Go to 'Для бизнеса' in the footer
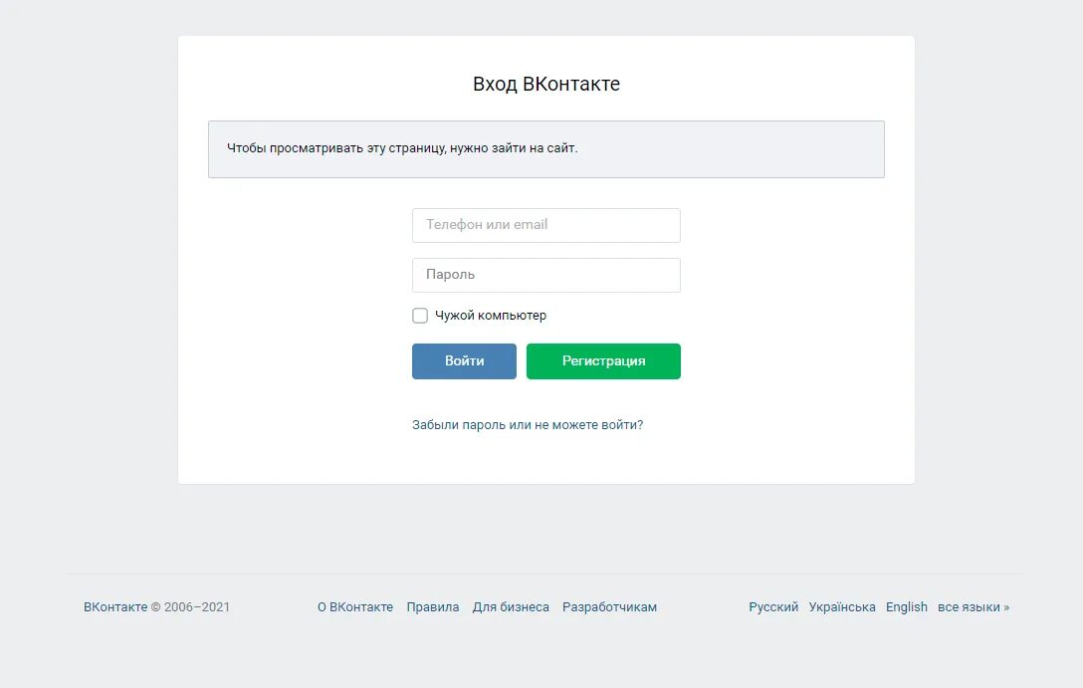 (x=511, y=607)
